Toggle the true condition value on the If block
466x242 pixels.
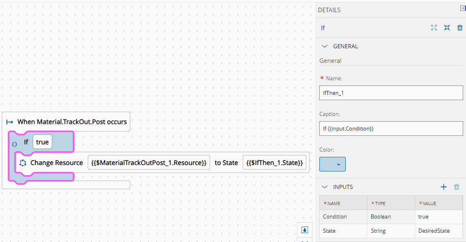[42, 142]
